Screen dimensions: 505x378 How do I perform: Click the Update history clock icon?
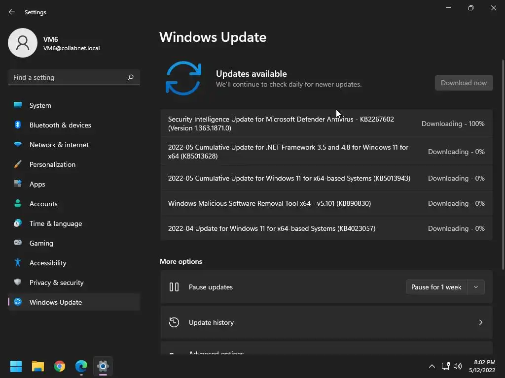pos(174,322)
